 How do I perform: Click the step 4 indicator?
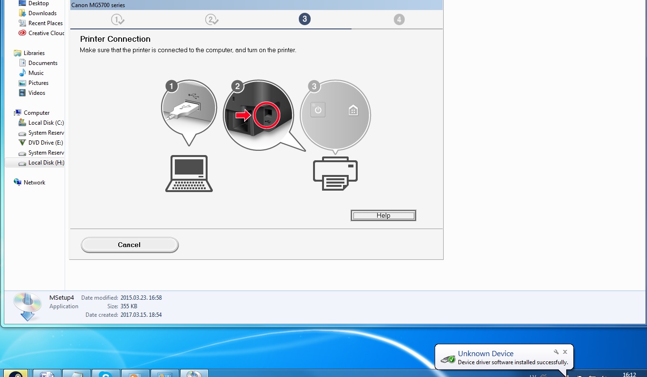coord(399,19)
